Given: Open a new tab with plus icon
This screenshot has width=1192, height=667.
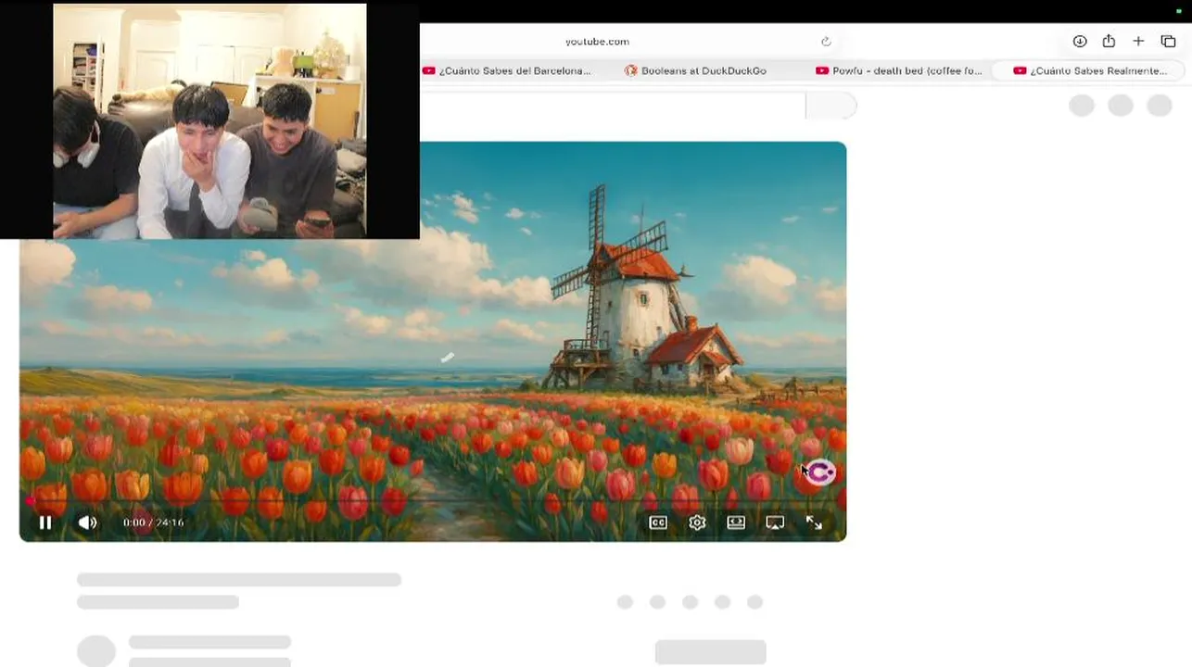Looking at the screenshot, I should [x=1138, y=42].
